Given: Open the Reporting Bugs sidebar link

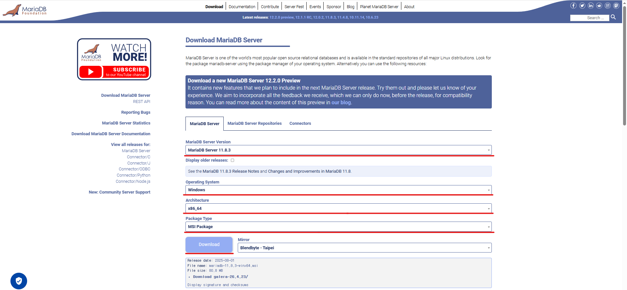Looking at the screenshot, I should [x=136, y=112].
